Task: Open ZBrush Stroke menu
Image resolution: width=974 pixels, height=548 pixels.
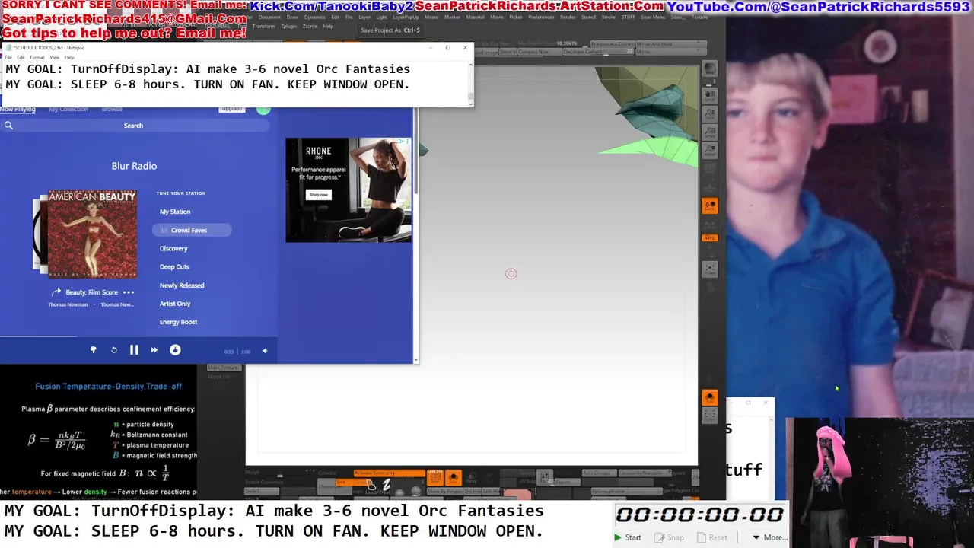Action: tap(609, 17)
